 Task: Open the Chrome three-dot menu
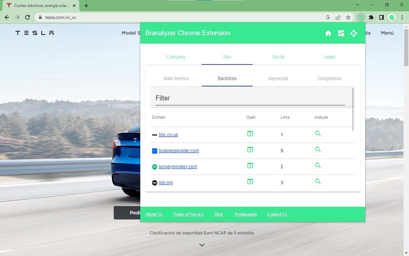[x=402, y=18]
